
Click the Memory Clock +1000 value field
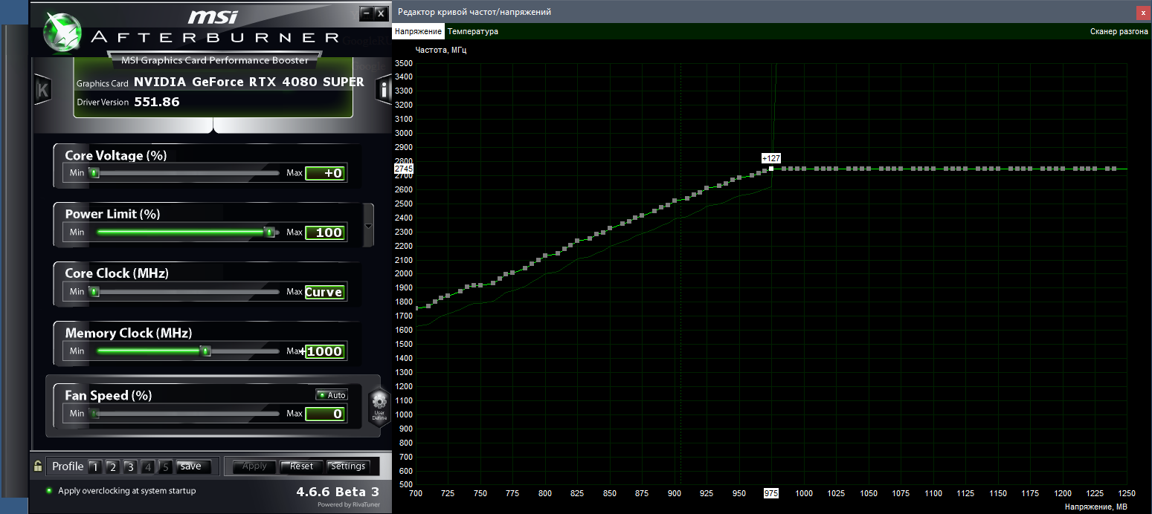[325, 351]
